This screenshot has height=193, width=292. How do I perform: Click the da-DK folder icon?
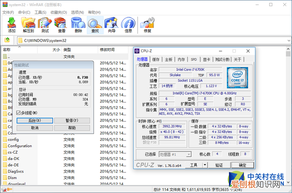pyautogui.click(x=5, y=159)
